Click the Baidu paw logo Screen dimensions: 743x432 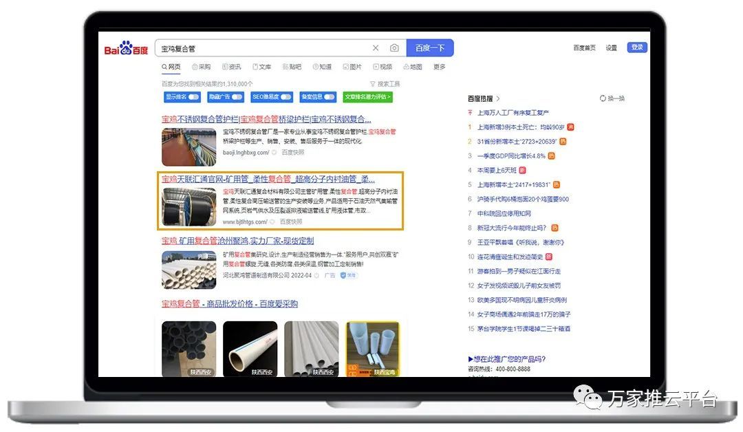126,49
